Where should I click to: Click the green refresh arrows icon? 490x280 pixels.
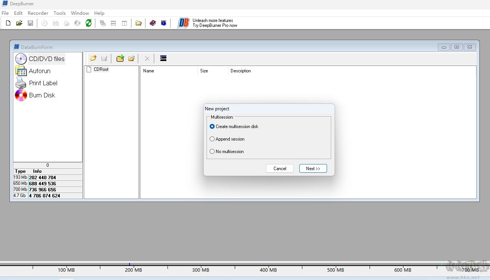[x=89, y=23]
